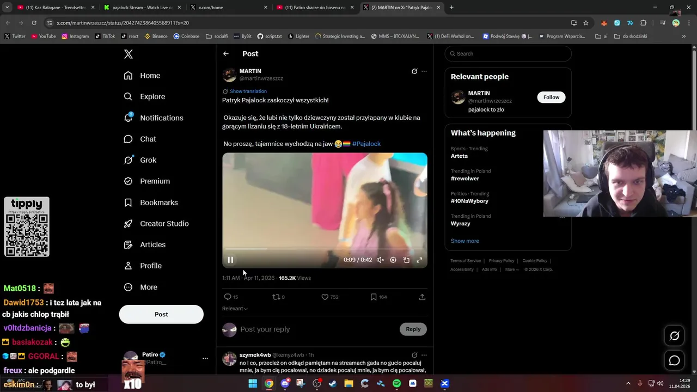Open Explore from the sidebar

144,96
